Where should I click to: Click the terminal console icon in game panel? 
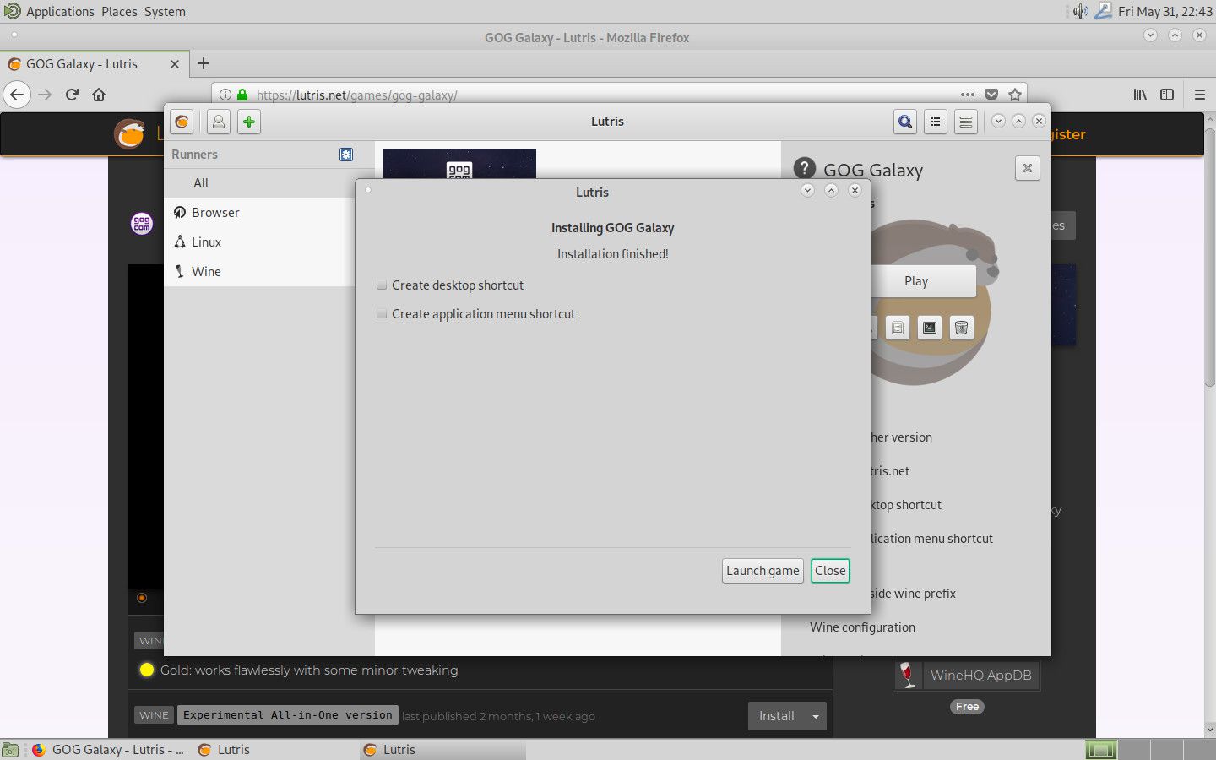[x=930, y=328]
